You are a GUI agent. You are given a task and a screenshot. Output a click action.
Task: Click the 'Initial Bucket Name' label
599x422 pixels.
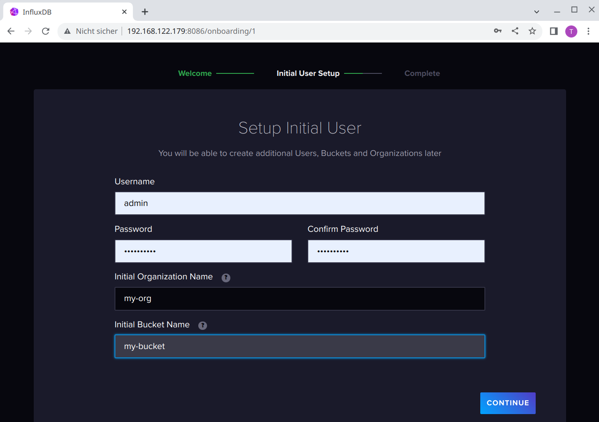pyautogui.click(x=152, y=324)
